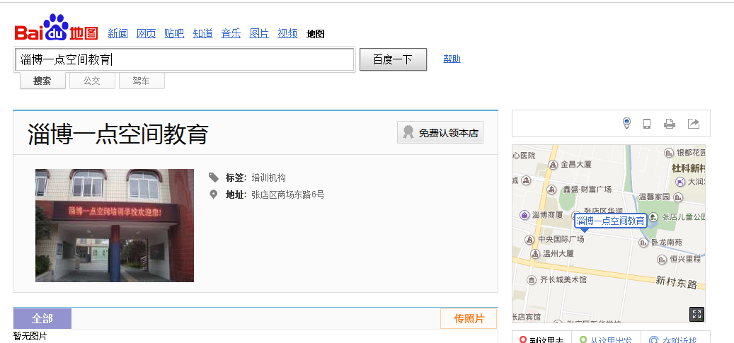Click the 张店区商场东路6号 address text
Screen dimensions: 734x343
288,194
